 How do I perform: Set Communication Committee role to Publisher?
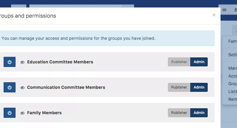click(179, 87)
